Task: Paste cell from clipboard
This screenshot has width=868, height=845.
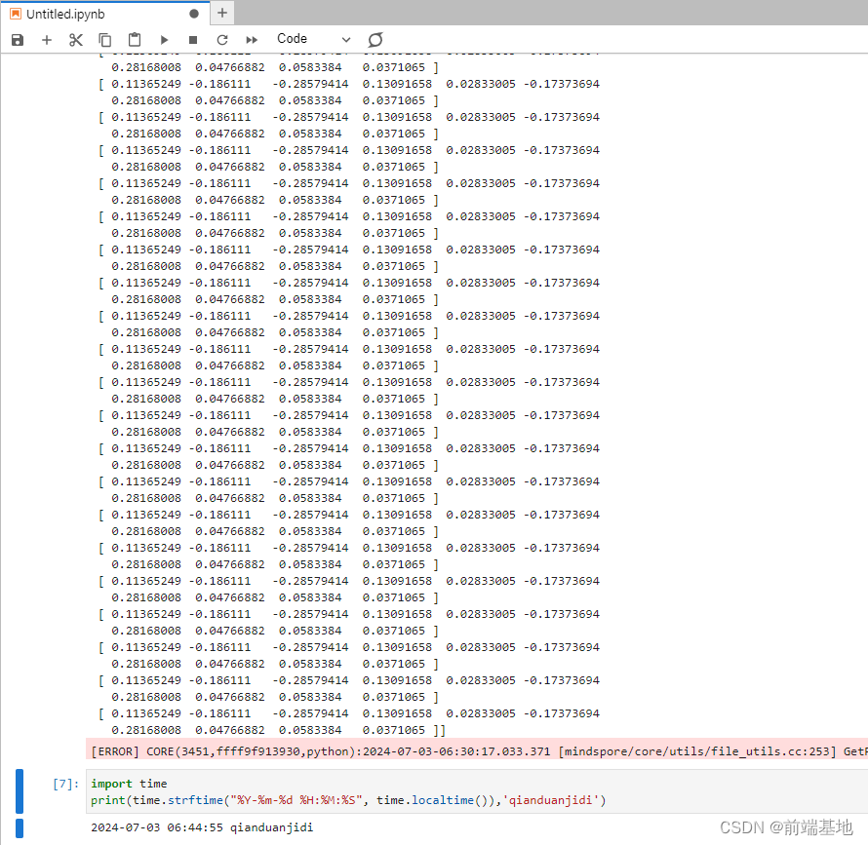Action: pyautogui.click(x=135, y=40)
